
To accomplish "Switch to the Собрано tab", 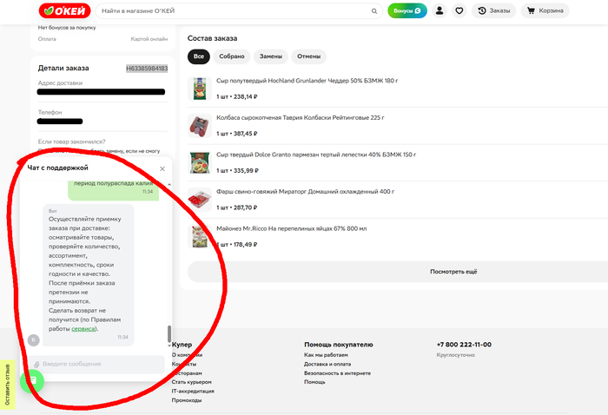I will click(x=232, y=56).
